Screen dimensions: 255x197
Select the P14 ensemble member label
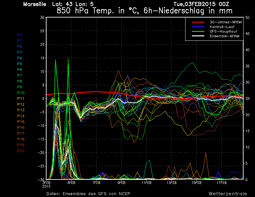[20, 116]
